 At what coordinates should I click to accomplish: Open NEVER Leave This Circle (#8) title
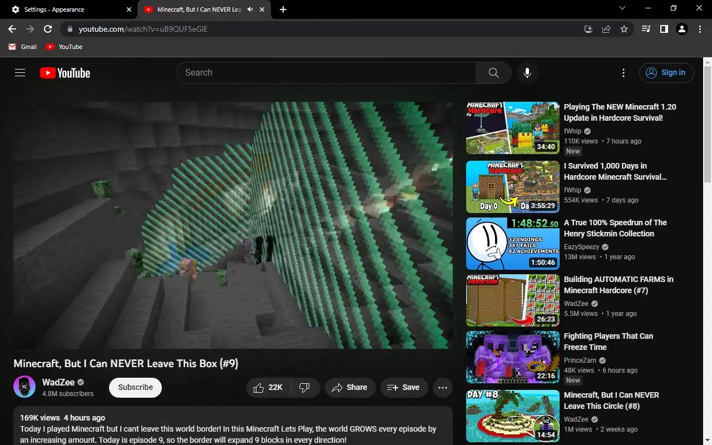[x=611, y=400]
